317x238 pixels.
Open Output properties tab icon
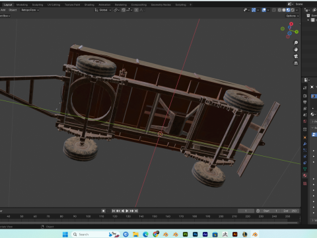(x=305, y=102)
